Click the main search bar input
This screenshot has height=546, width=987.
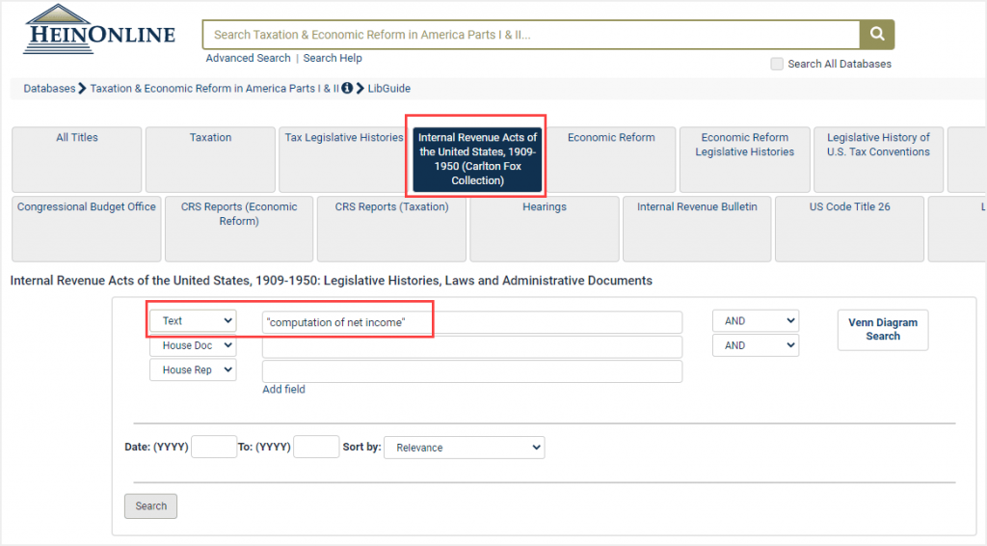coord(531,35)
